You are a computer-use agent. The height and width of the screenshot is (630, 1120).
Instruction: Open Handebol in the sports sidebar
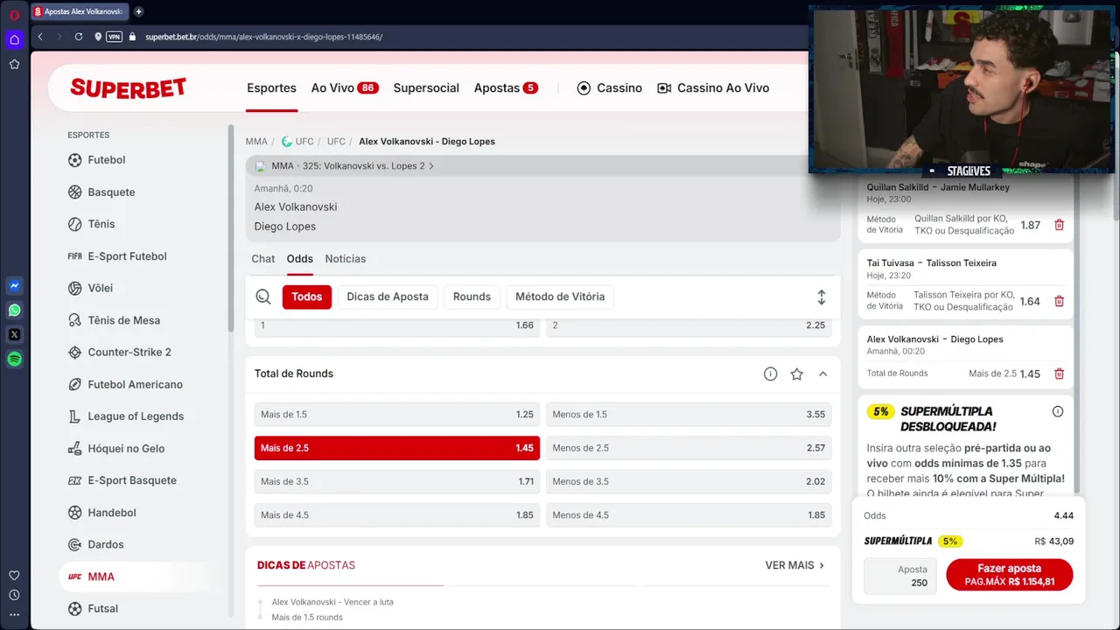pyautogui.click(x=111, y=513)
